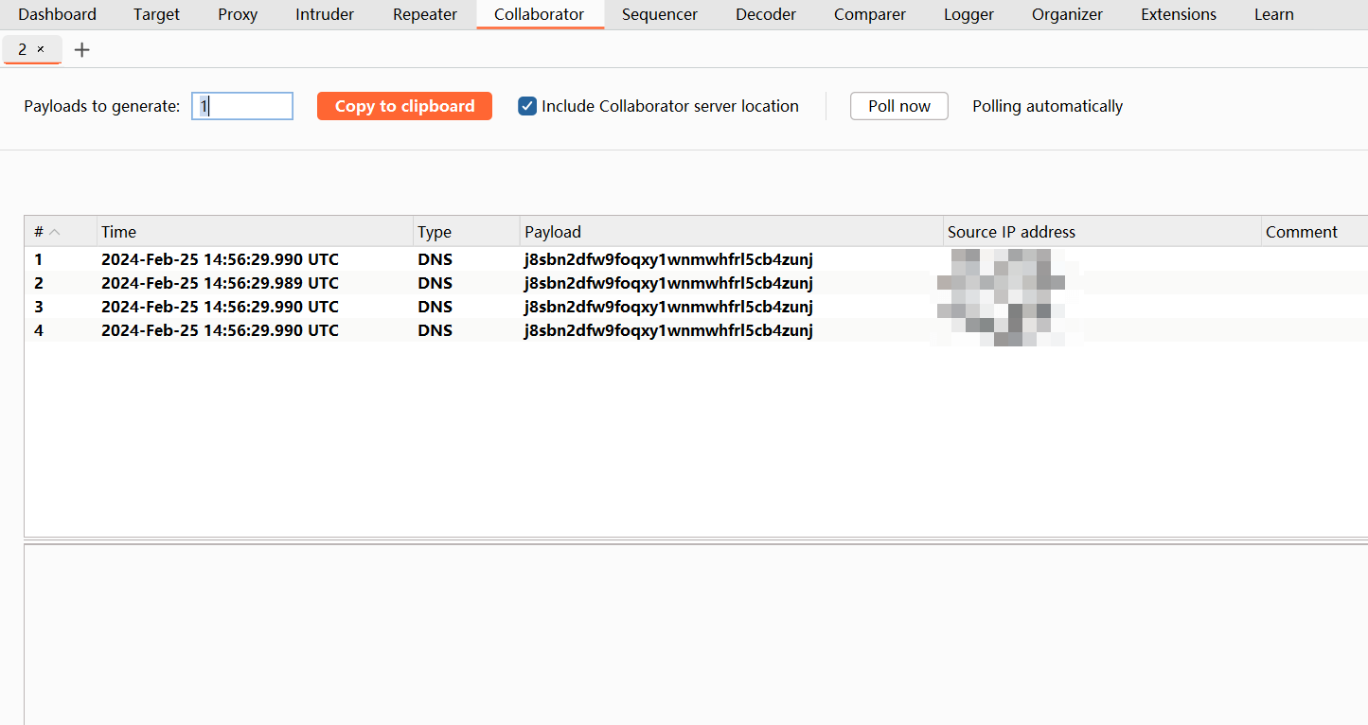Close Collaborator sub-tab 2 via its x
1368x725 pixels.
pos(41,49)
